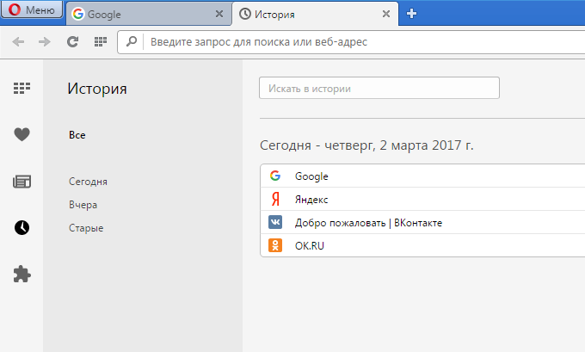The image size is (585, 352).
Task: Switch to the Google tab
Action: coord(149,14)
